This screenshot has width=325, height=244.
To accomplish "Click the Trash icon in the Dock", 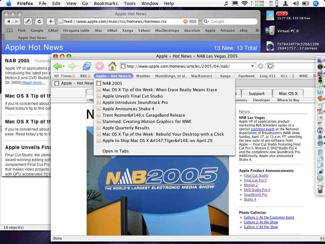I will (320, 191).
